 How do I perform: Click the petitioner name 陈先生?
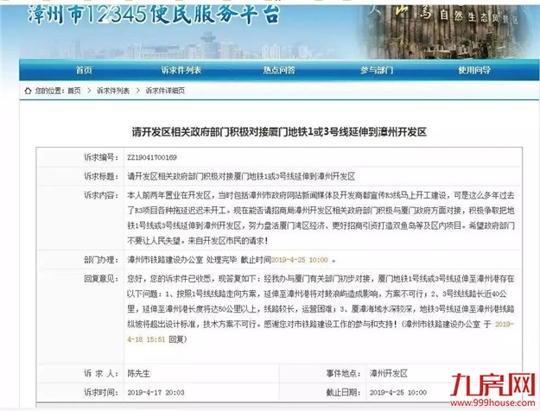click(x=138, y=374)
